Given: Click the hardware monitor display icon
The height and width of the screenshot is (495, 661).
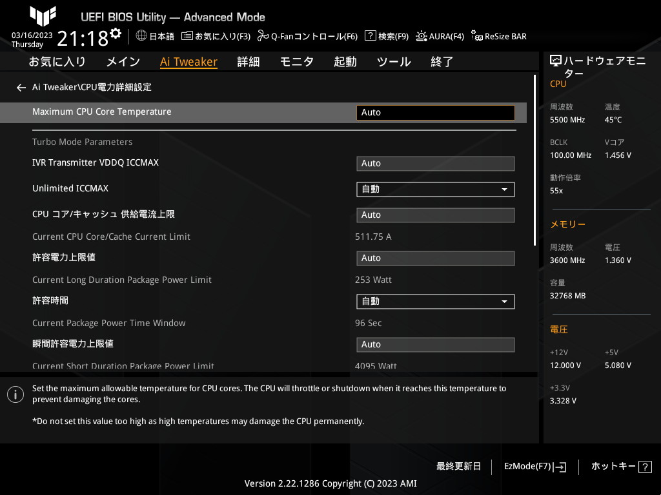Looking at the screenshot, I should pos(556,61).
